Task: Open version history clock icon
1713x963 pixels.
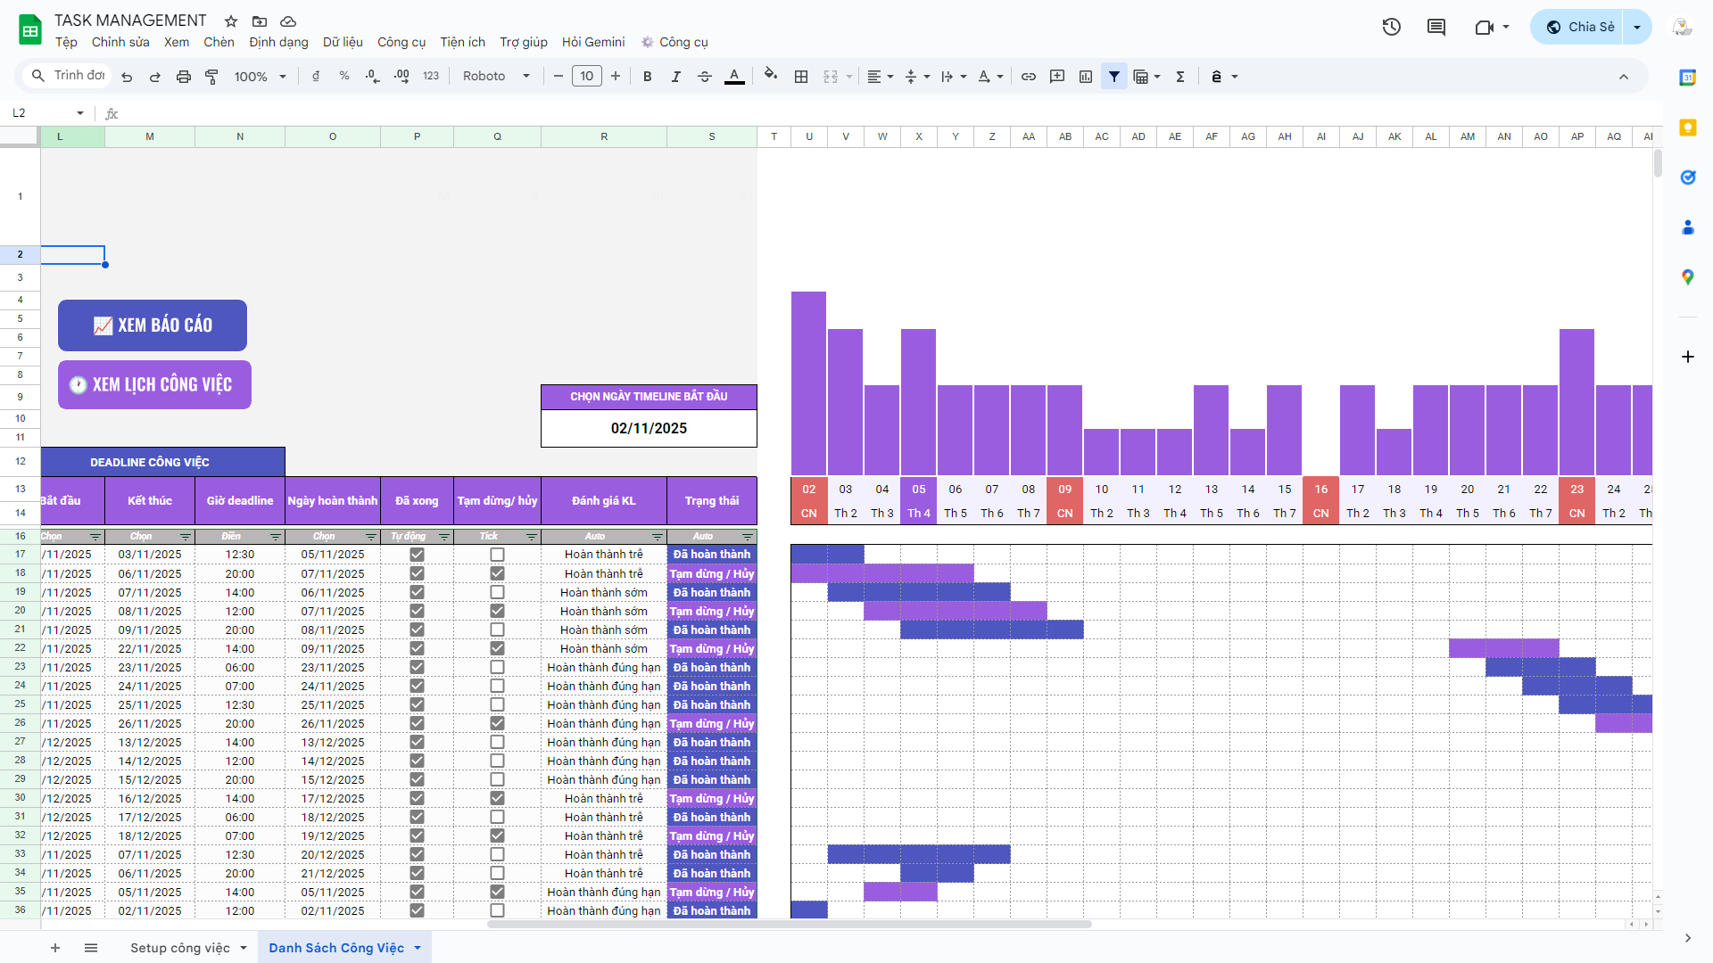Action: [x=1391, y=27]
